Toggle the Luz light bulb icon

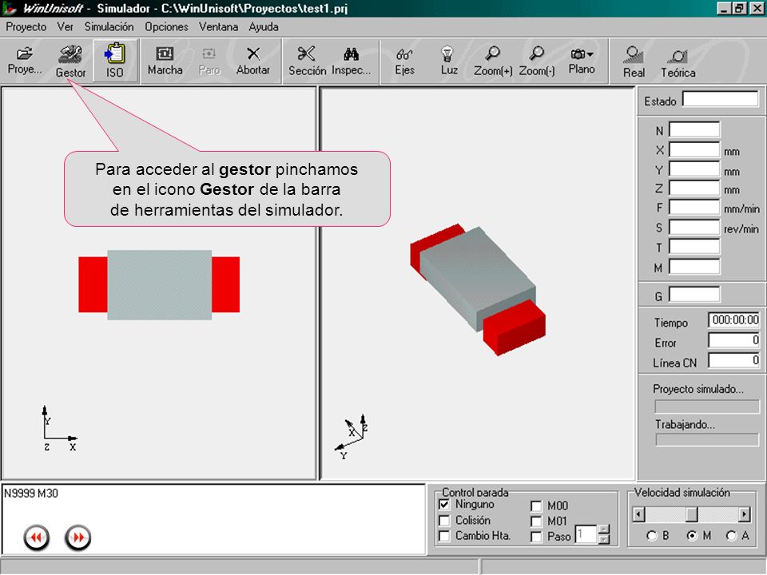(x=448, y=61)
